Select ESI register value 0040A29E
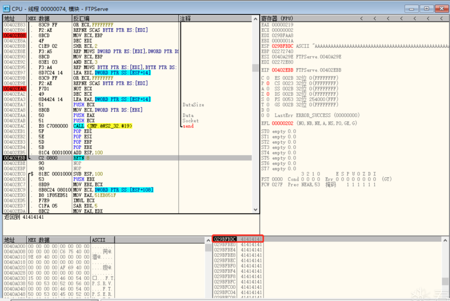The height and width of the screenshot is (301, 450). coord(282,57)
